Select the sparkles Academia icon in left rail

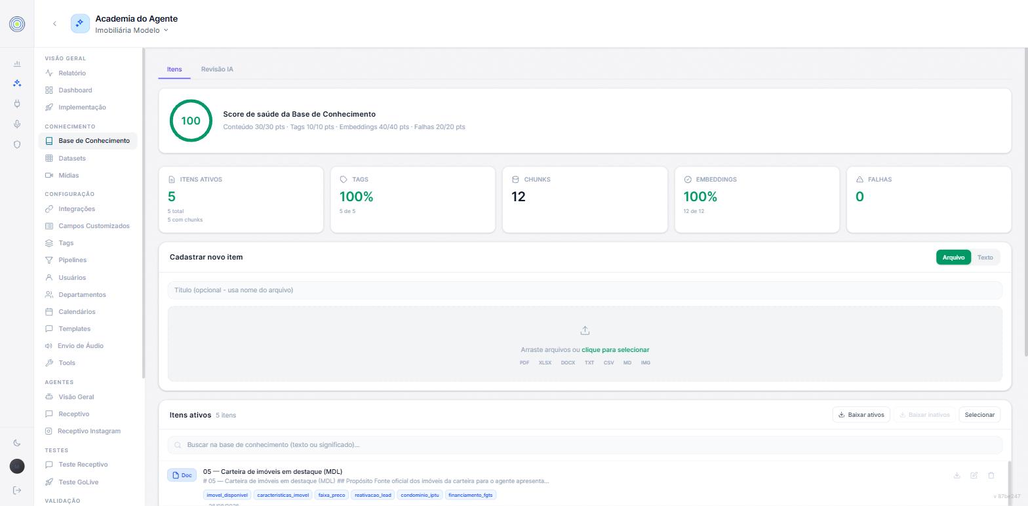17,83
